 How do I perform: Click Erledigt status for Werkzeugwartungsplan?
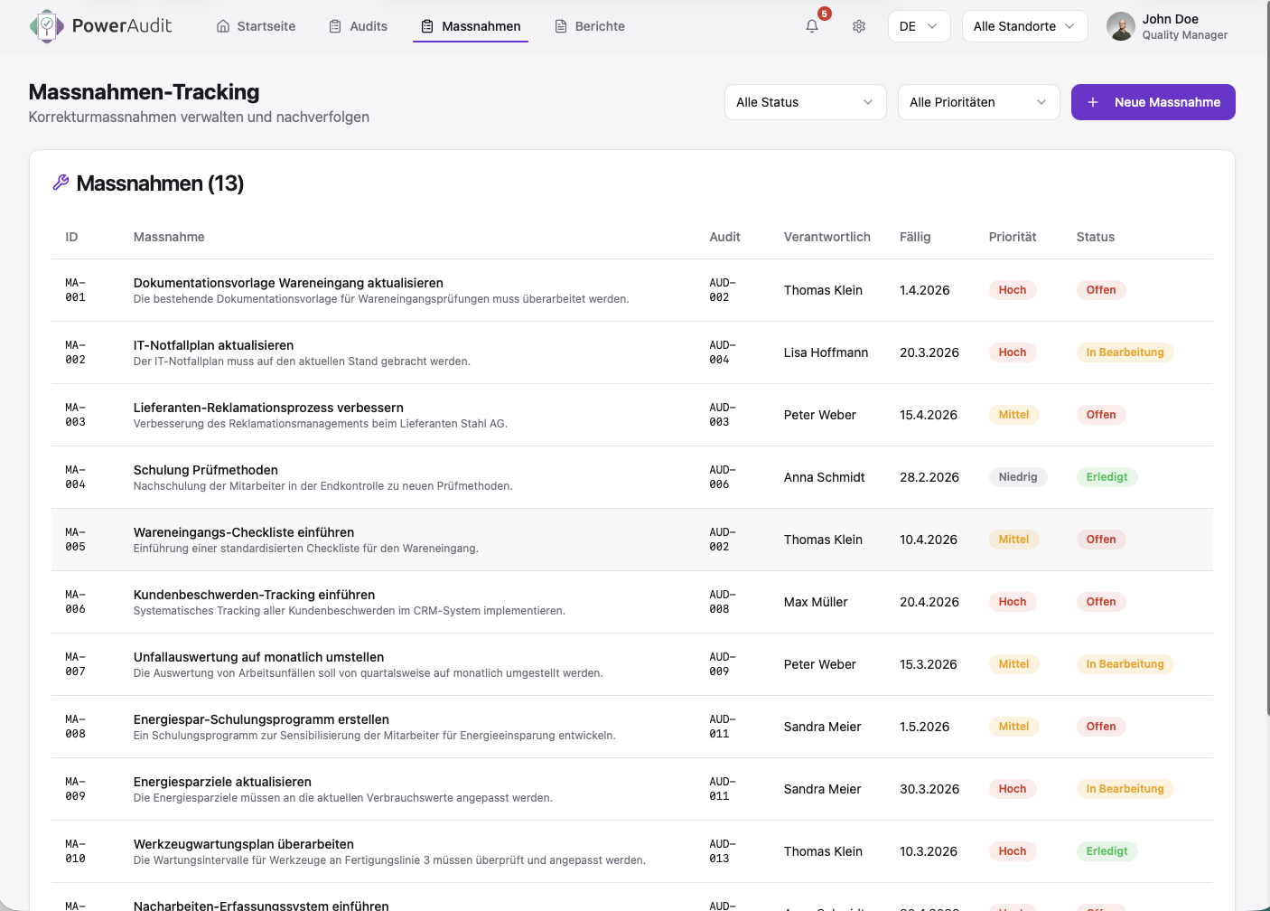coord(1107,851)
